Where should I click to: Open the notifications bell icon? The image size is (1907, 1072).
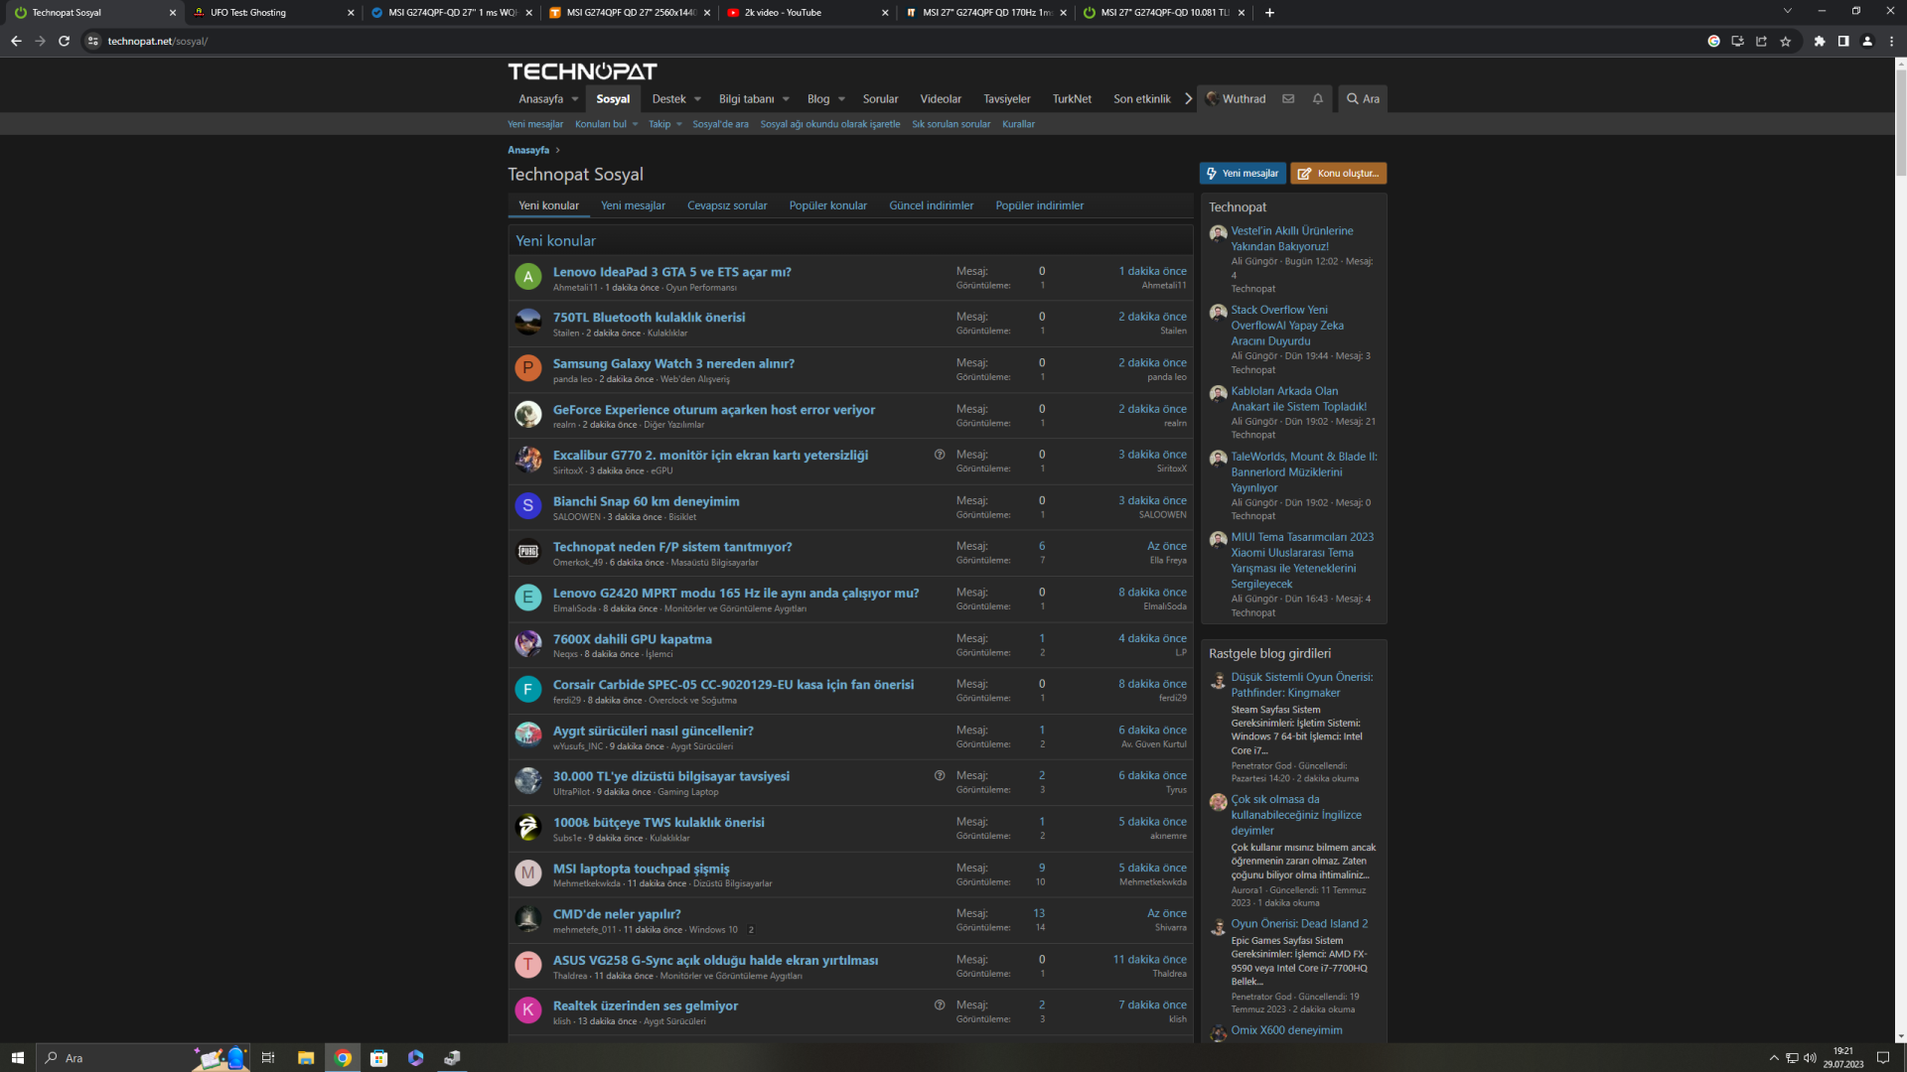click(1318, 99)
